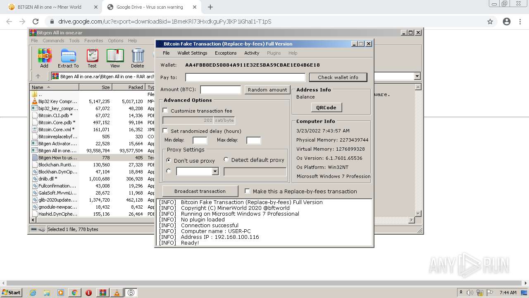Enable Set randomized delay checkbox

pos(165,131)
